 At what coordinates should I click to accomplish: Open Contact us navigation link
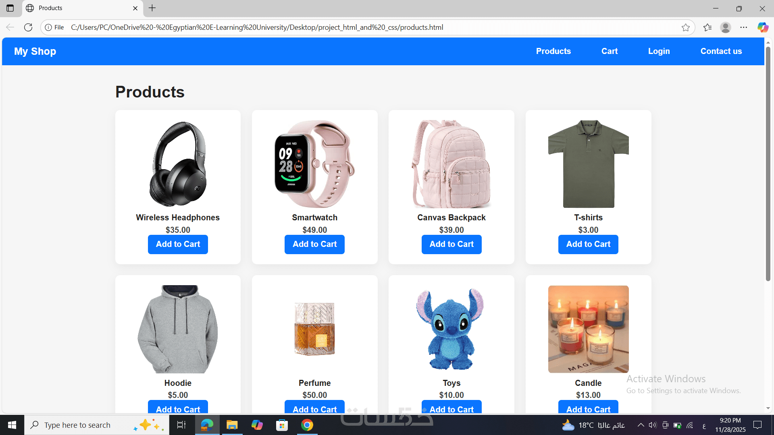pos(721,51)
